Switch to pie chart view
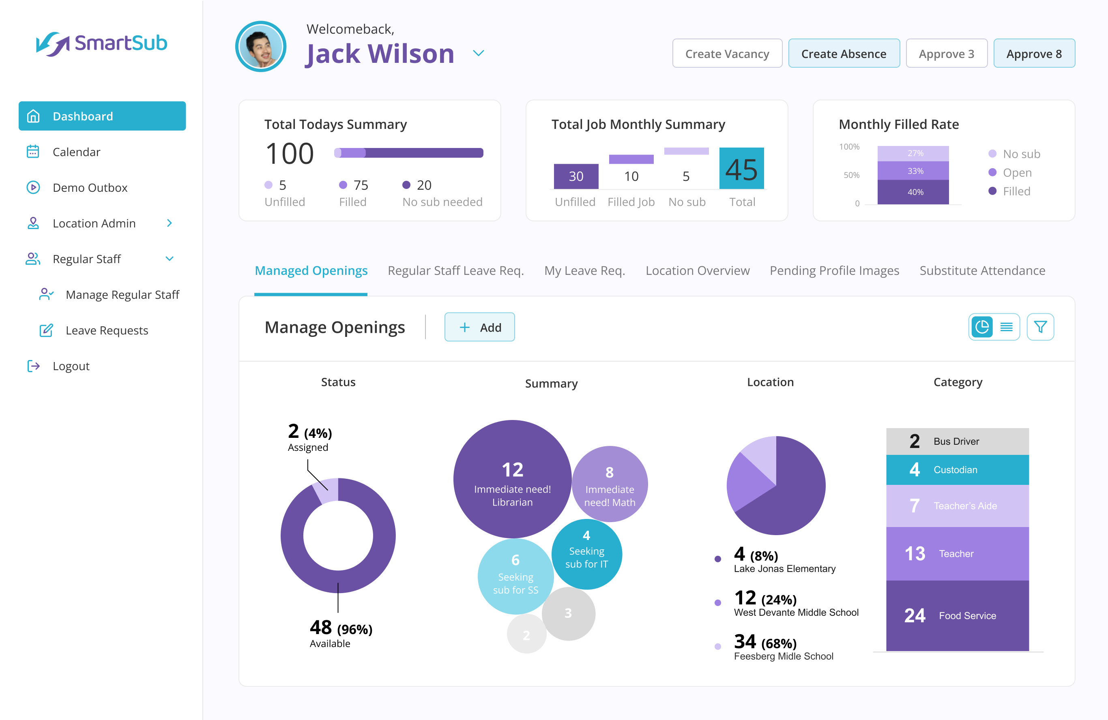The image size is (1108, 720). (x=982, y=327)
